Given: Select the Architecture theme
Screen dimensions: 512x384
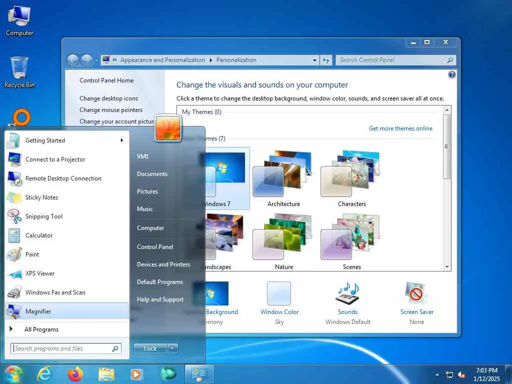Looking at the screenshot, I should coord(283,178).
